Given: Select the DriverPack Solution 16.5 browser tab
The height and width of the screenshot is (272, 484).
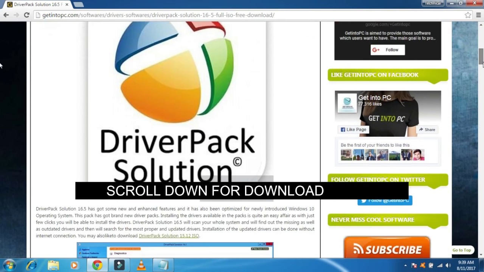Looking at the screenshot, I should click(x=37, y=5).
